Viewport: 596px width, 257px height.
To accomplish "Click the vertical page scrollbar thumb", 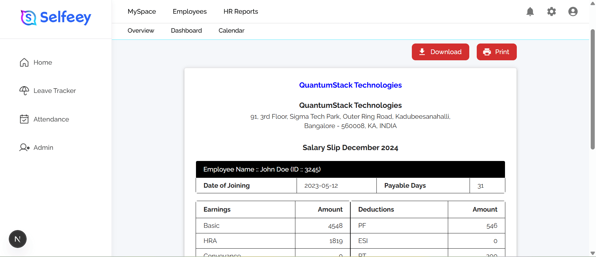I will pyautogui.click(x=593, y=89).
